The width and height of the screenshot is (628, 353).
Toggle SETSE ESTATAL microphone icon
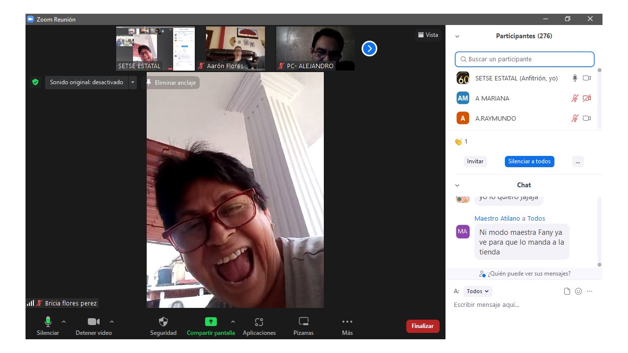[x=575, y=78]
